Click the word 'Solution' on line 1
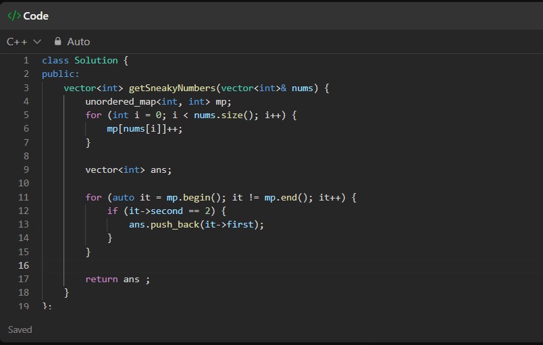The width and height of the screenshot is (543, 345). pyautogui.click(x=97, y=60)
